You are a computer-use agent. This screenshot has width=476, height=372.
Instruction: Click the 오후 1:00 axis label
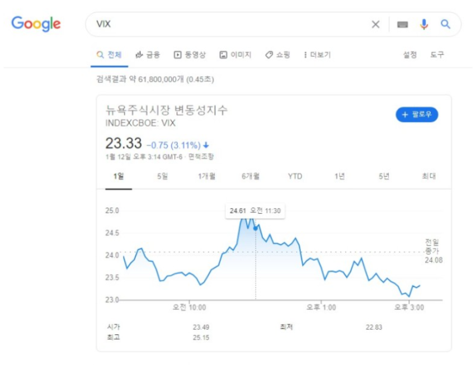(x=321, y=307)
